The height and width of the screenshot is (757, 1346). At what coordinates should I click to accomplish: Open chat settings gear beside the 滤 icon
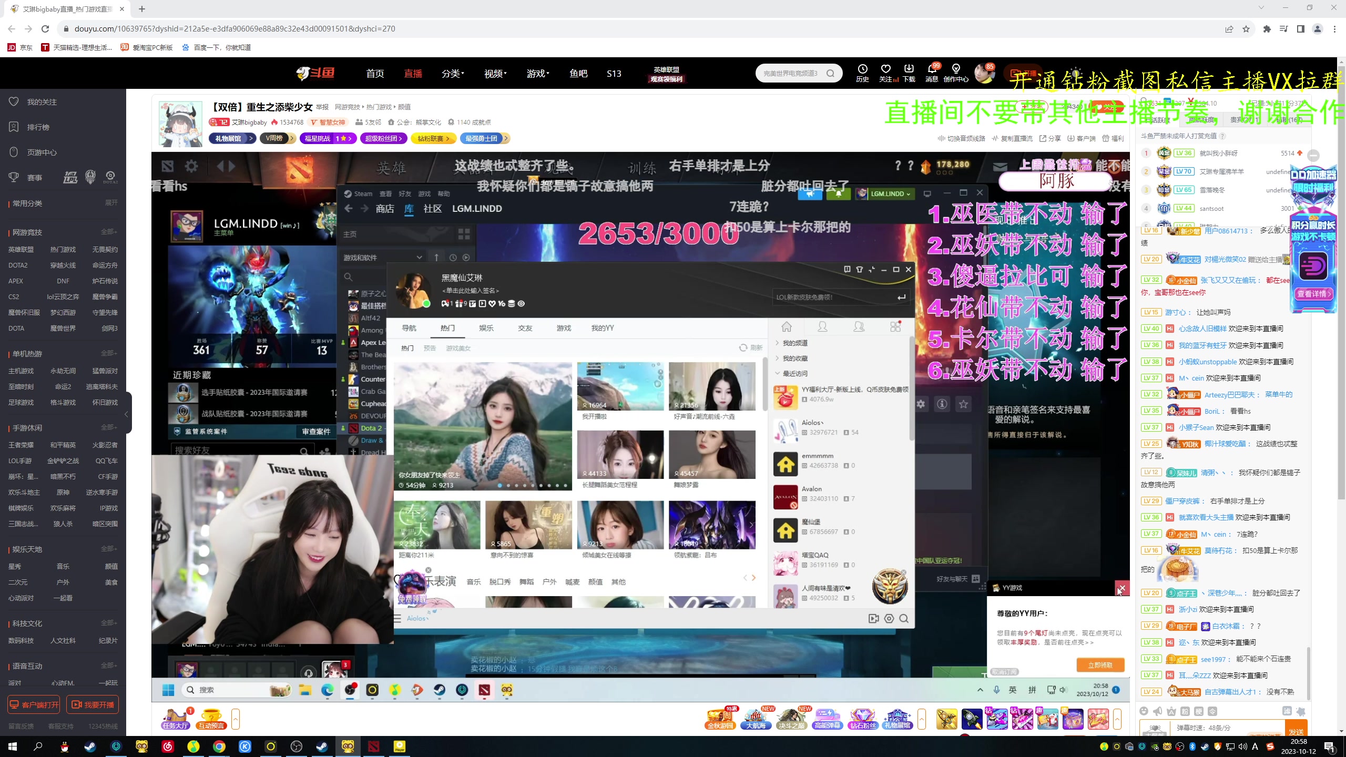(x=1301, y=711)
